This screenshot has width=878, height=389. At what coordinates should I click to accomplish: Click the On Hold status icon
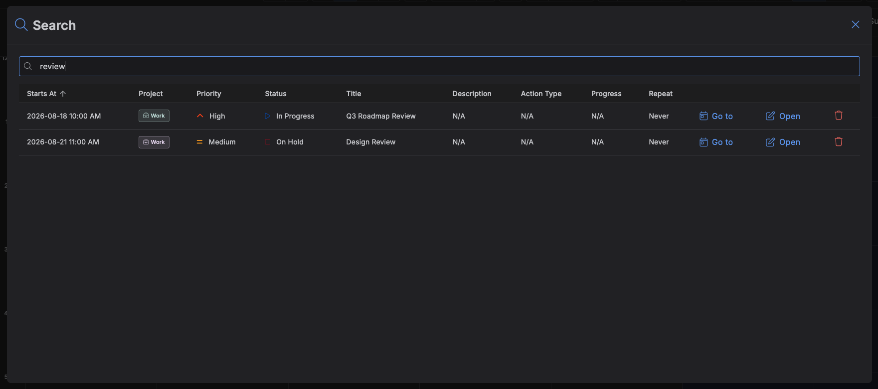268,142
